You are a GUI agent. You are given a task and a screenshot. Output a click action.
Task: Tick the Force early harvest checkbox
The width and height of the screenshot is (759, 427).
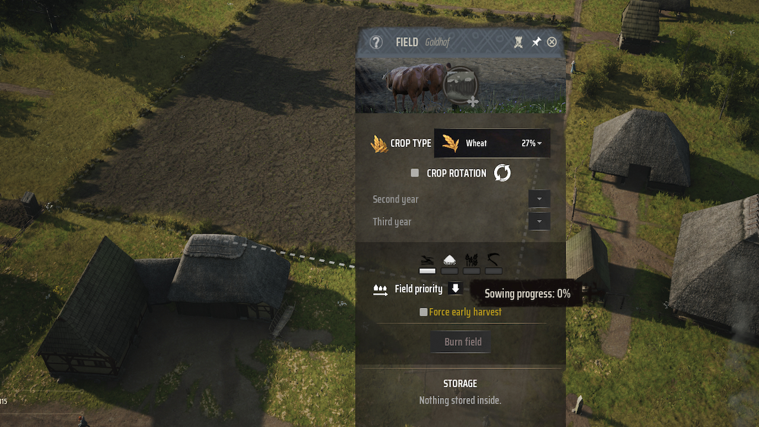click(x=423, y=312)
